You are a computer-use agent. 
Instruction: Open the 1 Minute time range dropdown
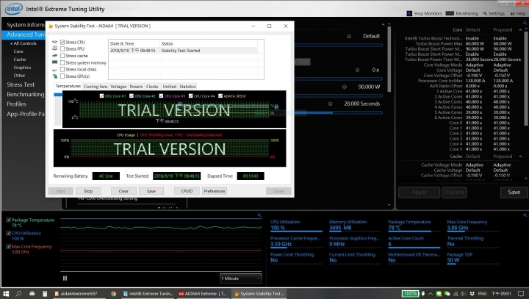(240, 278)
